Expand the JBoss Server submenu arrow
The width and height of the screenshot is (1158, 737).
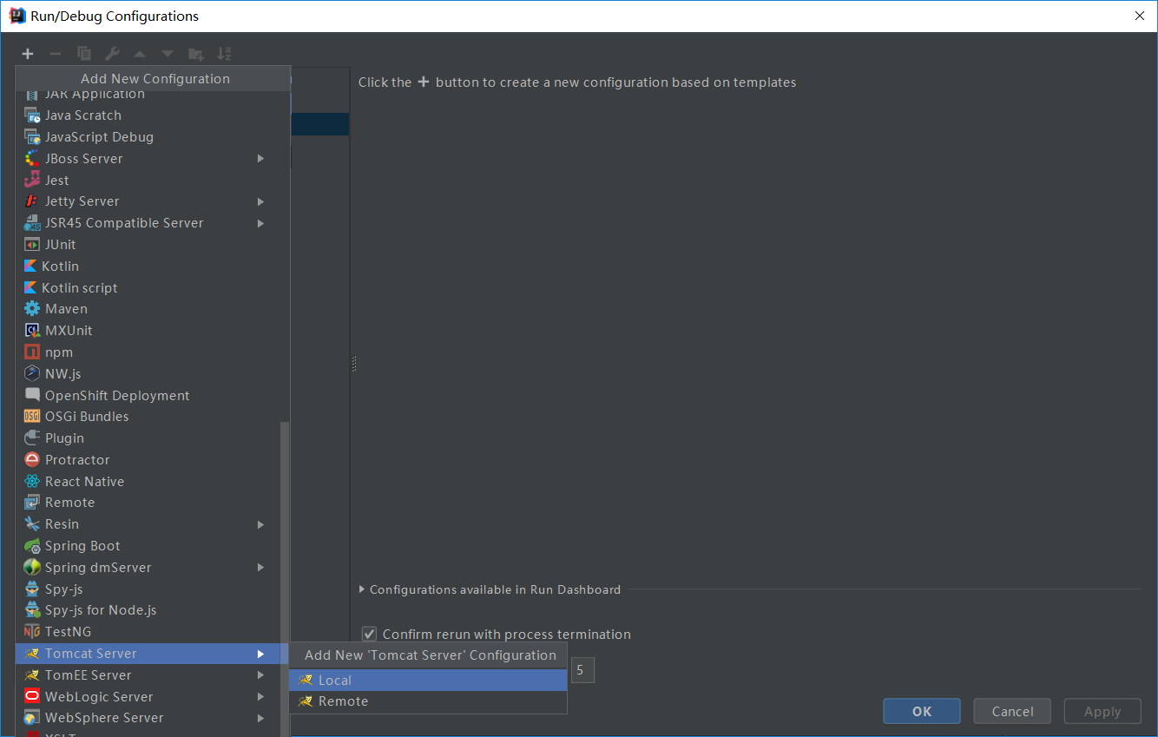point(260,159)
